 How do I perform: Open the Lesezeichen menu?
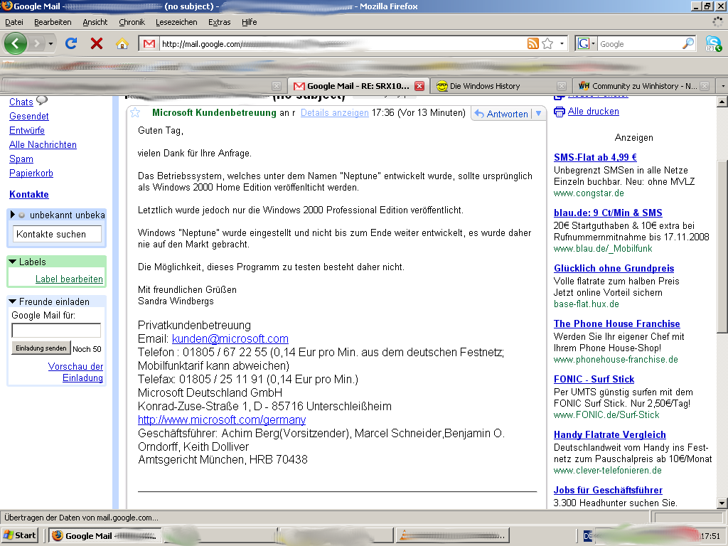(x=176, y=22)
